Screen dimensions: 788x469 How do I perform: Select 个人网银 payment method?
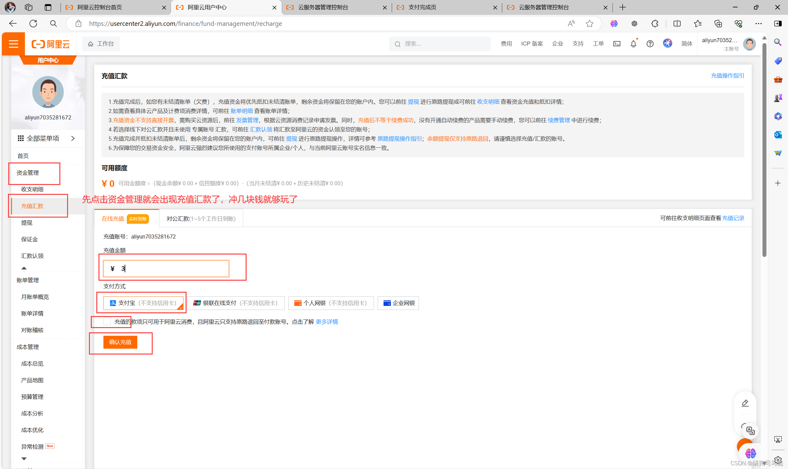pyautogui.click(x=331, y=303)
